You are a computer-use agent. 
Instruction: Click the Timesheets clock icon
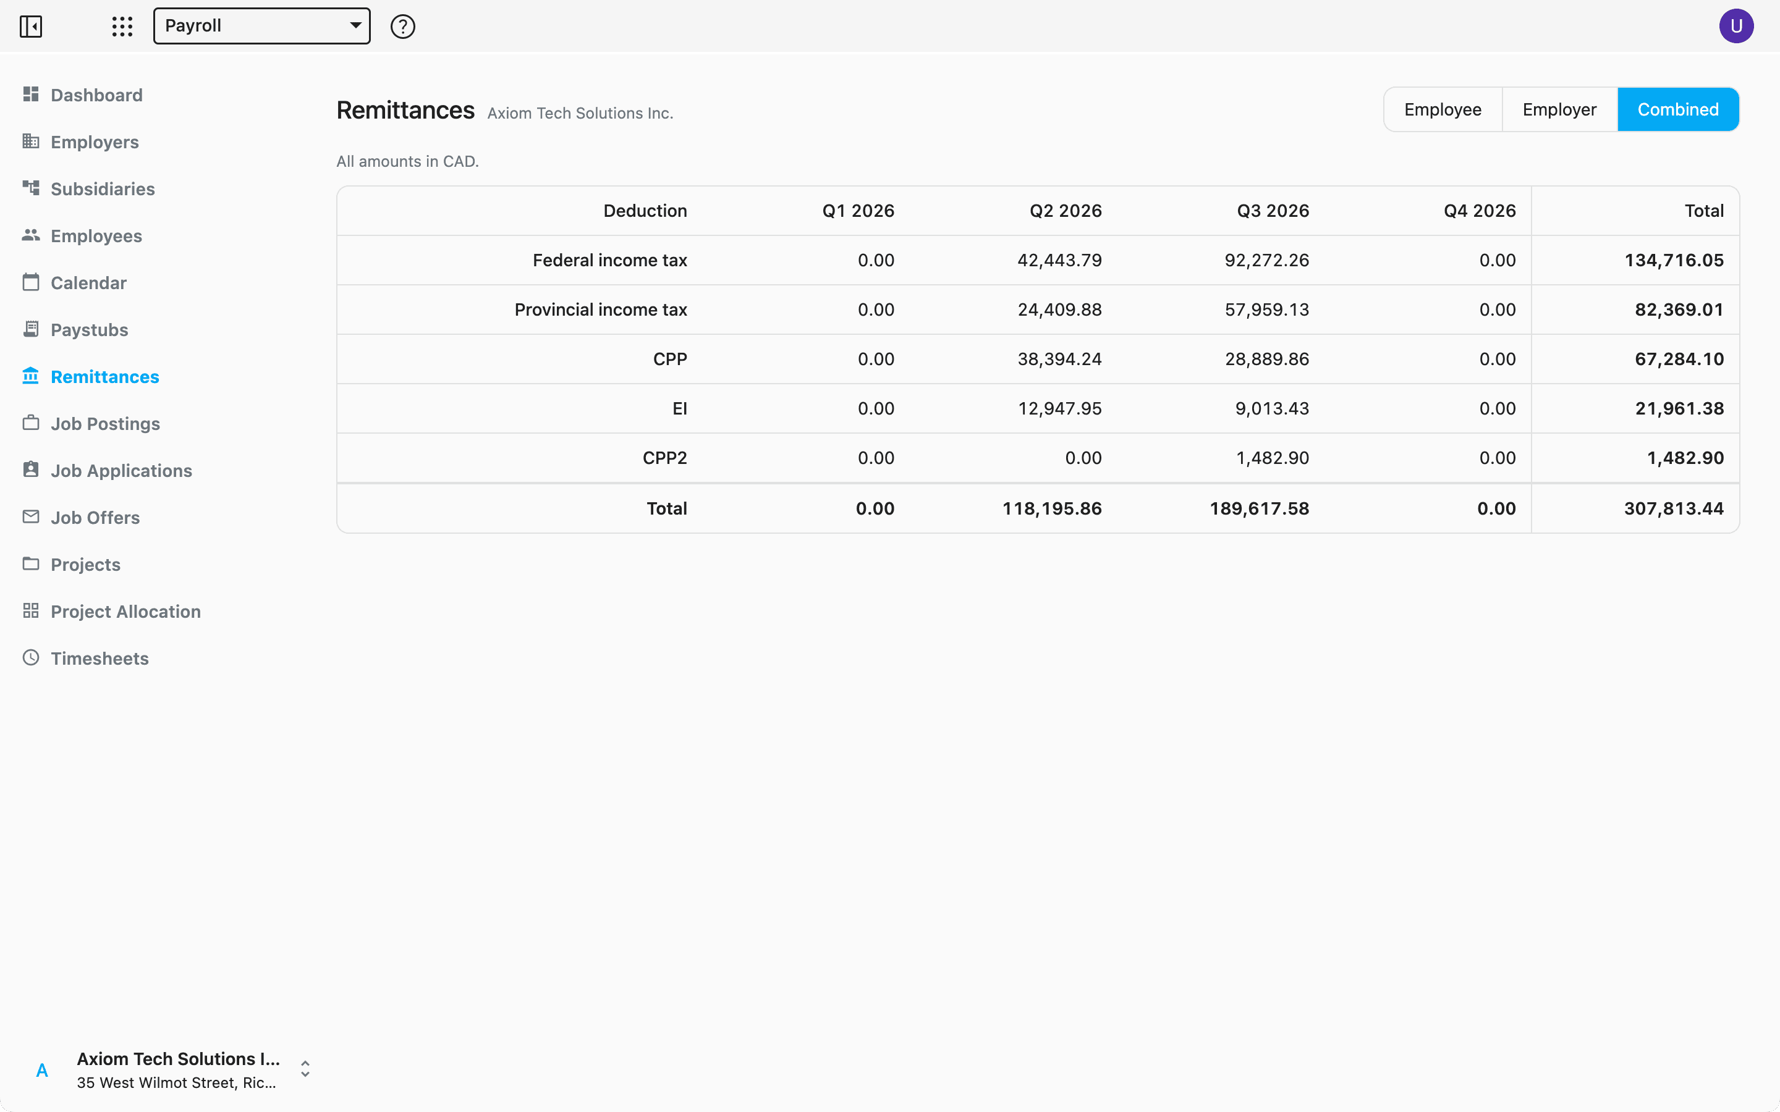(x=31, y=658)
